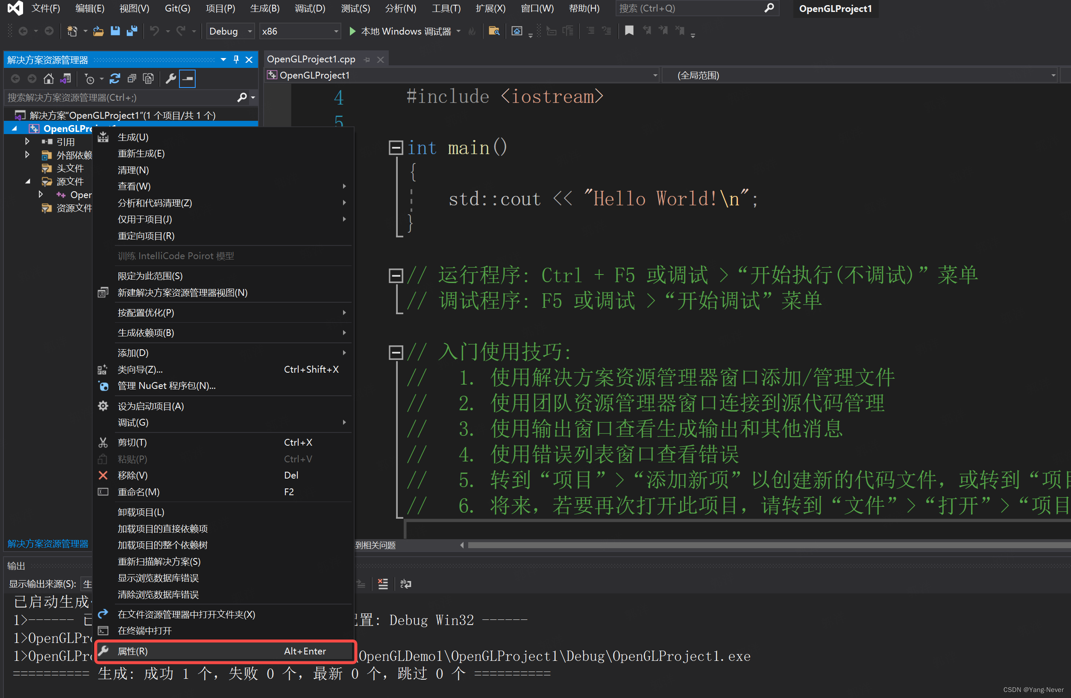1071x698 pixels.
Task: Open the x86 platform dropdown
Action: (x=336, y=32)
